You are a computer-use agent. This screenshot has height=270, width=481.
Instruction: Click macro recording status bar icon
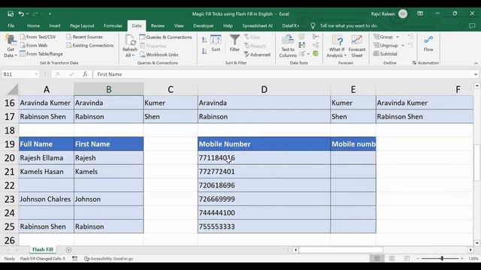pos(74,259)
